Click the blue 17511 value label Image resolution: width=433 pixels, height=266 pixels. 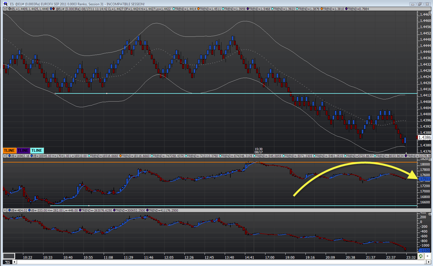425,179
